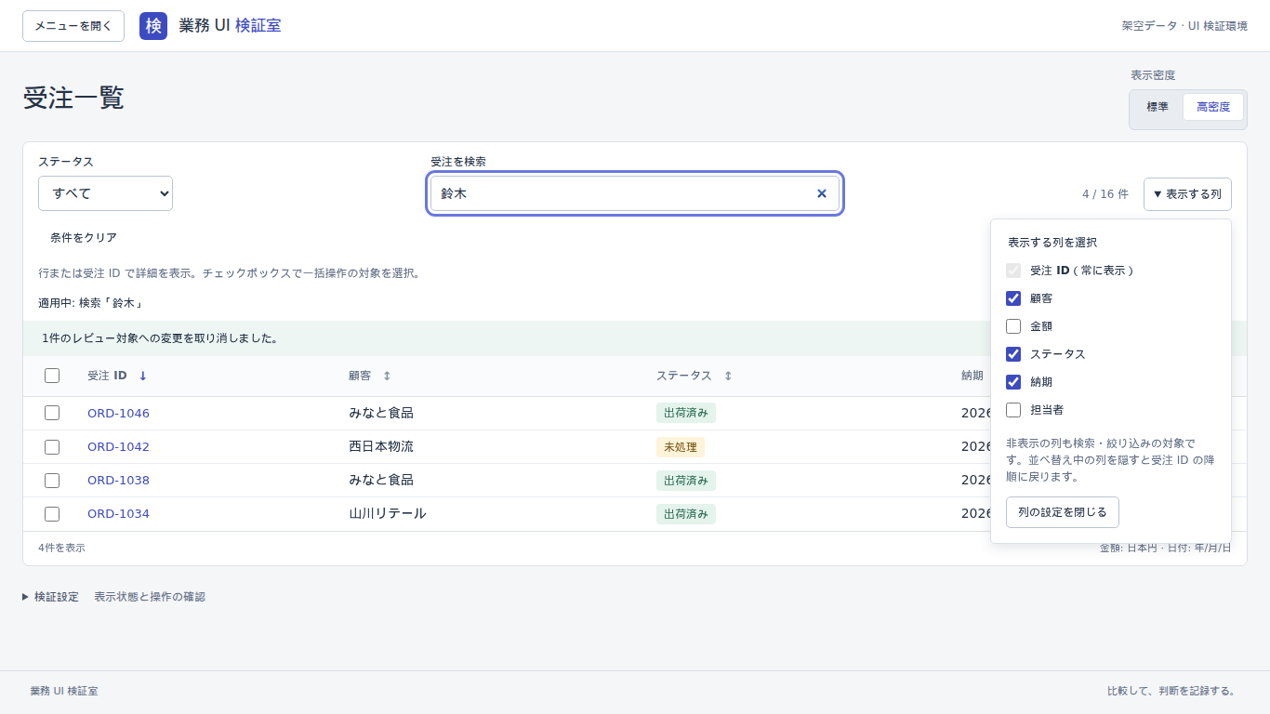1270x714 pixels.
Task: Click the 4件を表示 footer text
Action: tap(61, 548)
